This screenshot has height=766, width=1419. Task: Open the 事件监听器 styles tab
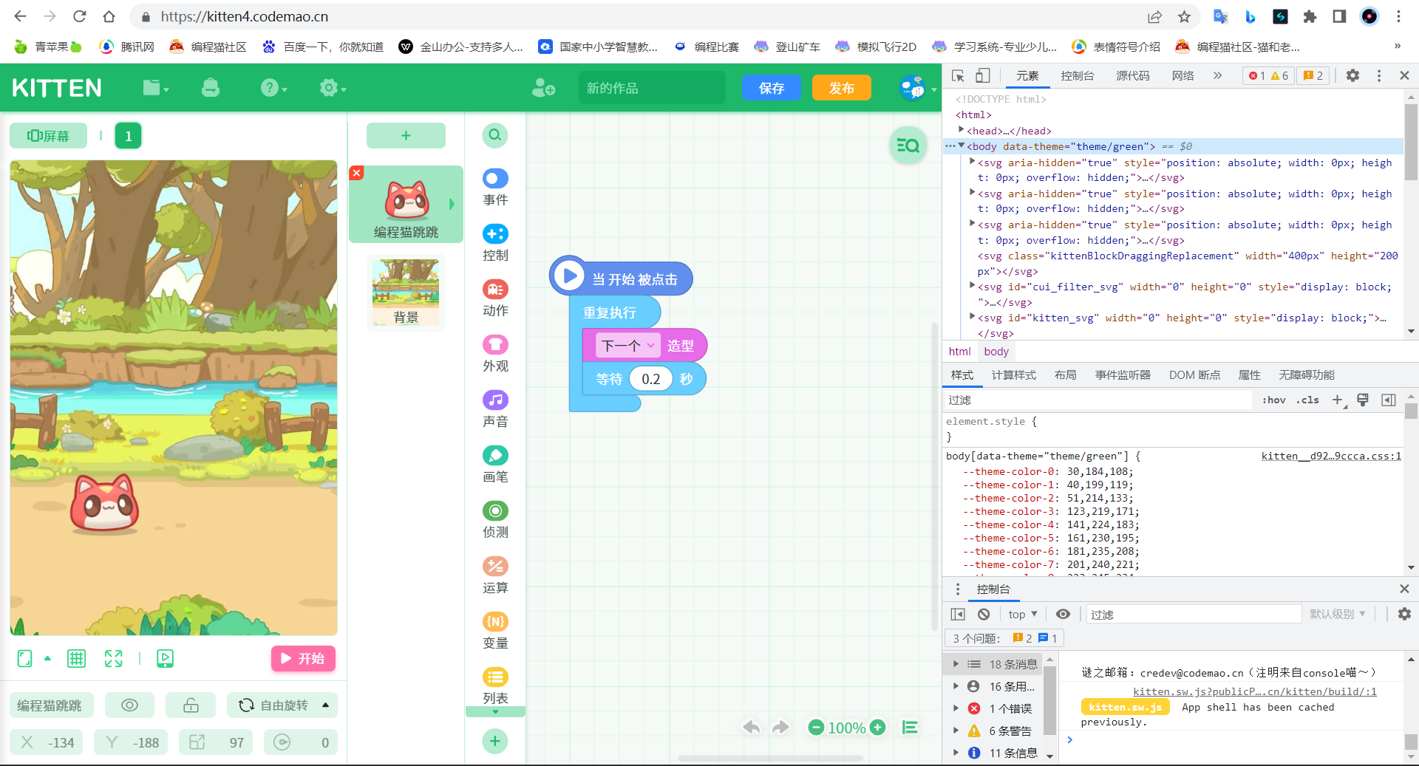1123,375
